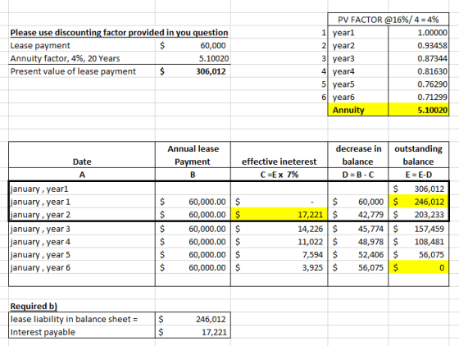Select the year1 PV factor label
Screen dimensions: 459x346
click(x=358, y=33)
